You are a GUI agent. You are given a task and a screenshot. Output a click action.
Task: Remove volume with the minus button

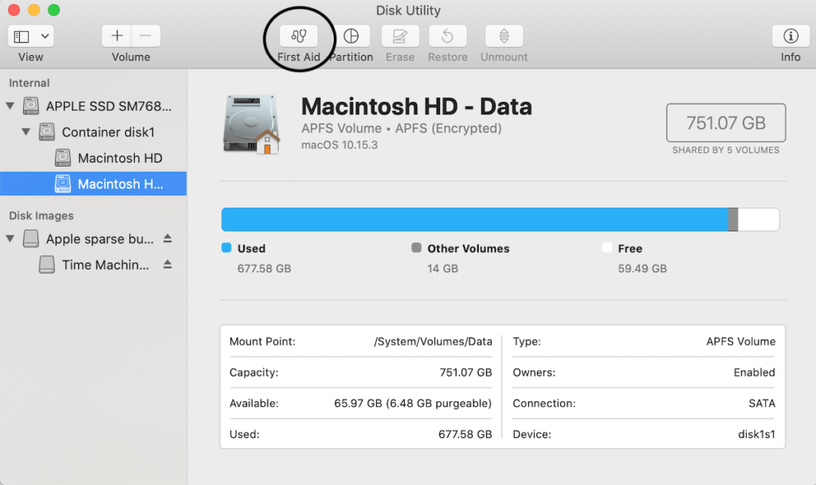(x=146, y=36)
